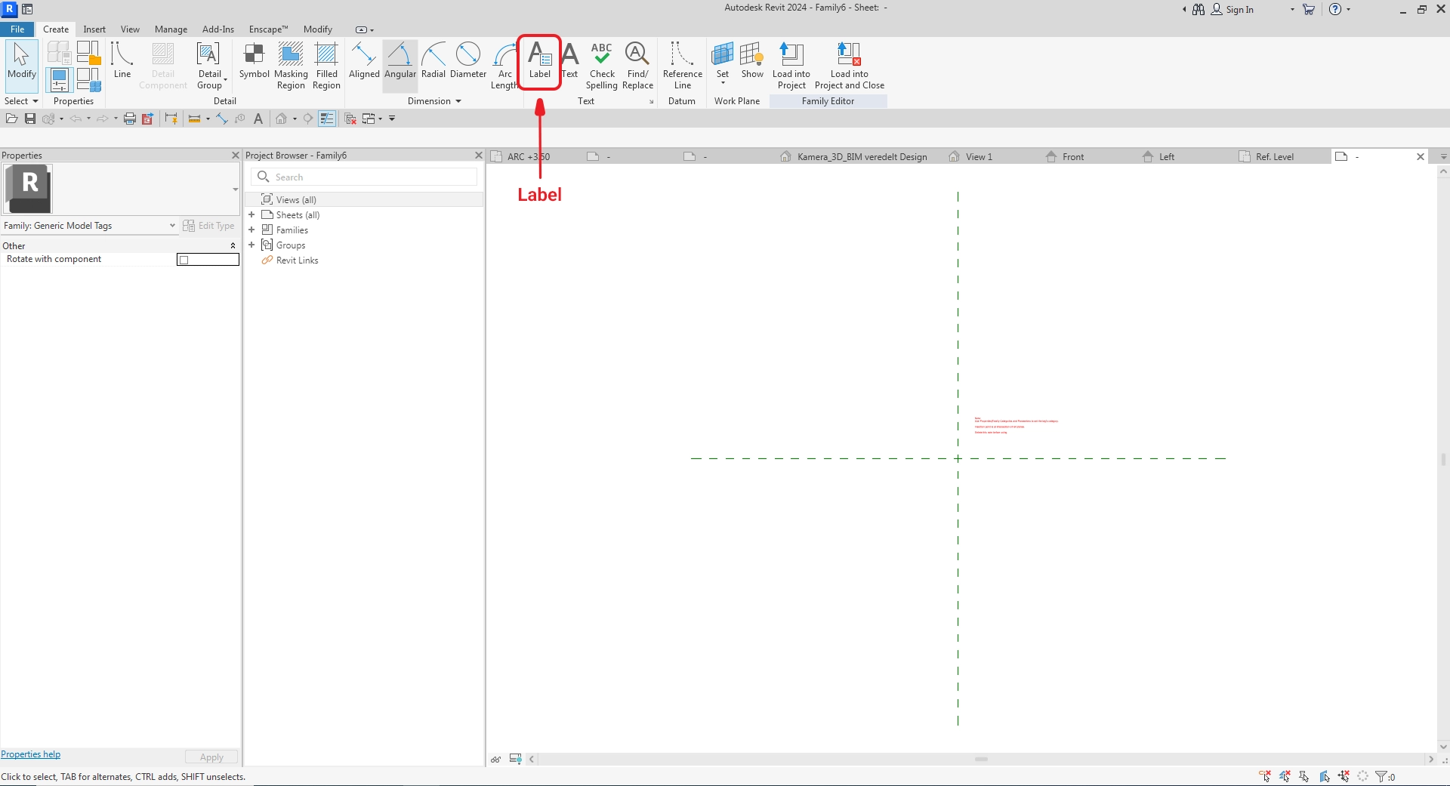This screenshot has height=786, width=1450.
Task: Select the Diameter dimension tool
Action: point(467,60)
